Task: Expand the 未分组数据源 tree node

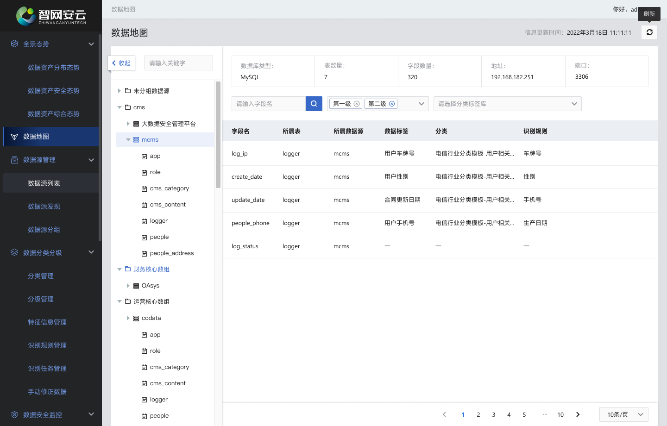Action: click(x=120, y=91)
